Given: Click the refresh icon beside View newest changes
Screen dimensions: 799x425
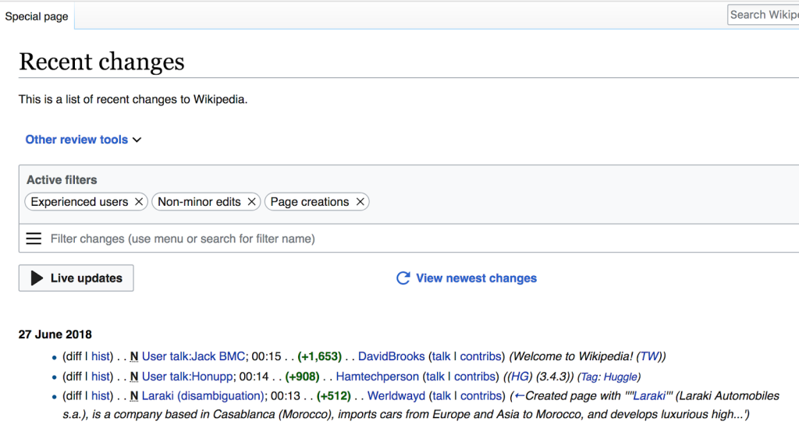Looking at the screenshot, I should click(403, 278).
